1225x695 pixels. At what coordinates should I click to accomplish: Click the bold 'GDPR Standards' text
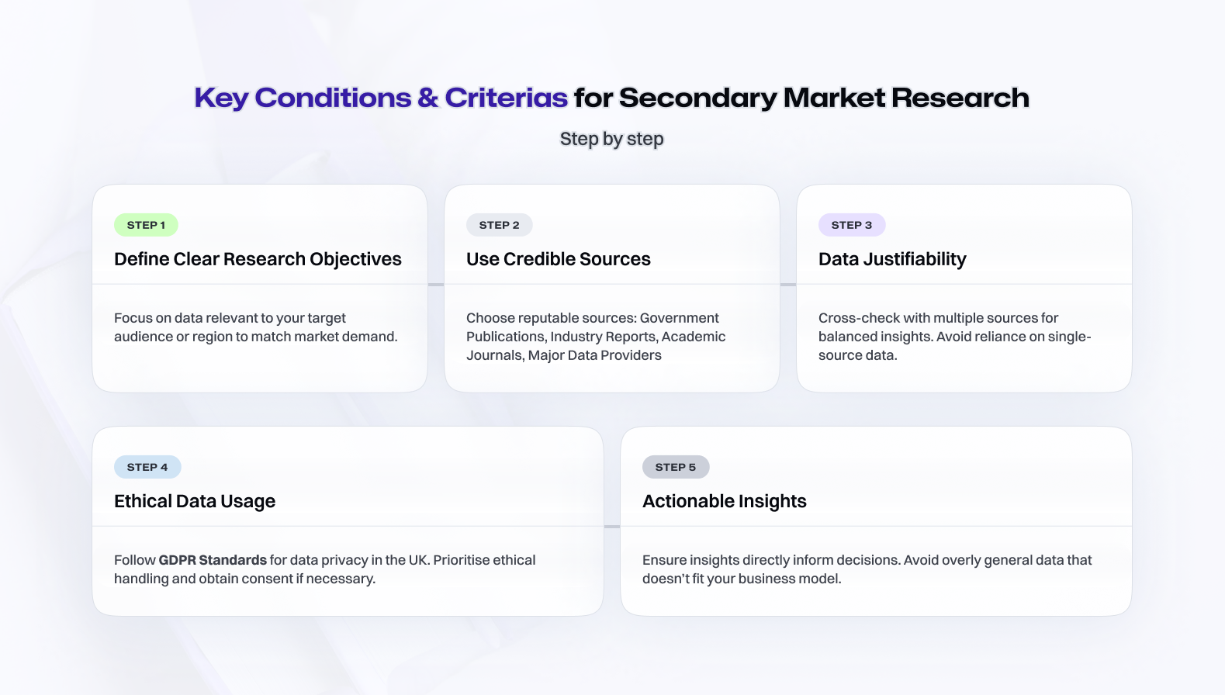tap(213, 560)
